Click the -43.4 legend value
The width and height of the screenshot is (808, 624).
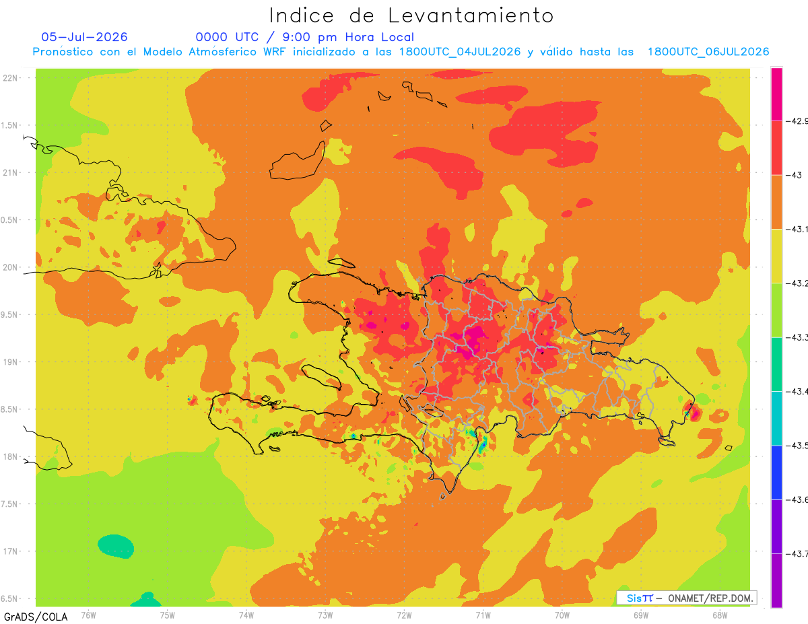(x=796, y=391)
